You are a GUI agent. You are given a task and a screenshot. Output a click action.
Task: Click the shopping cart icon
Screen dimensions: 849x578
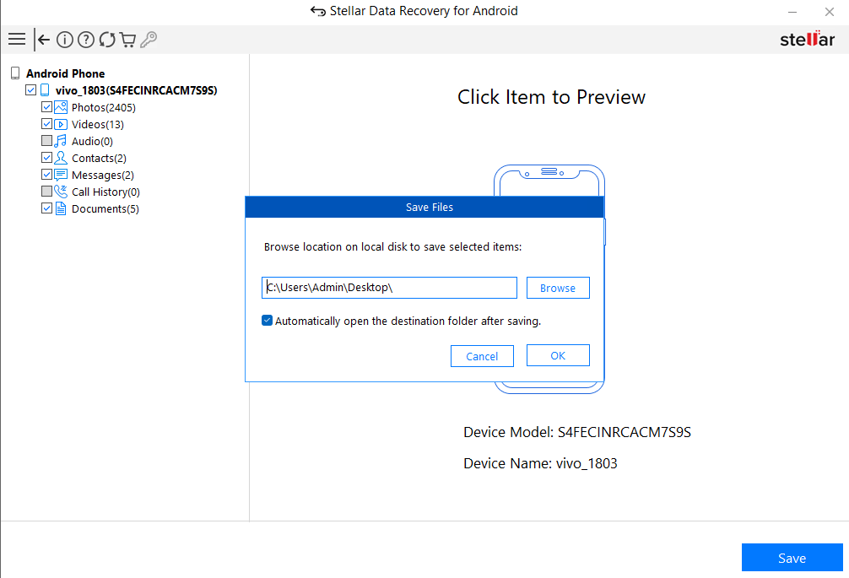click(x=127, y=40)
